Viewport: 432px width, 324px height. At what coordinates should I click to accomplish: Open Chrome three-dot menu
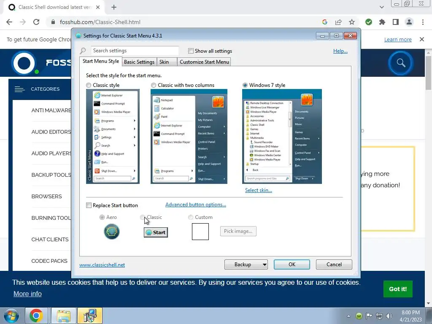point(423,22)
